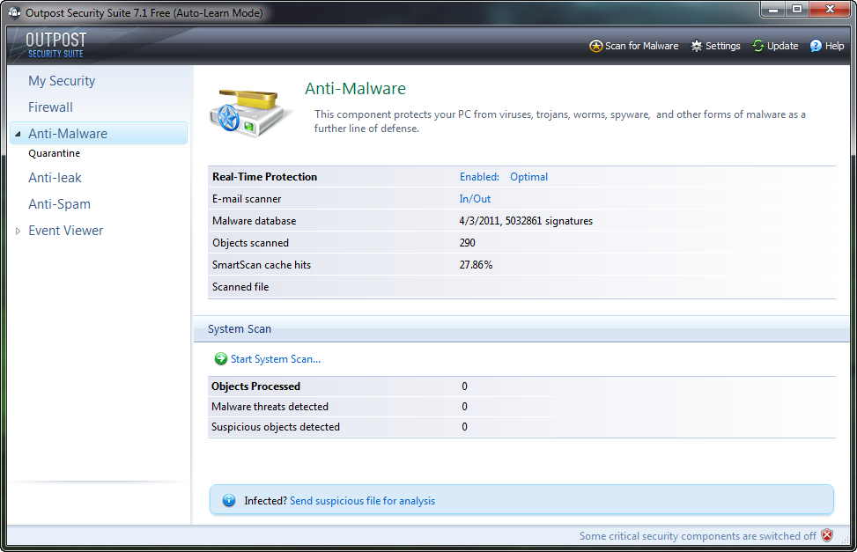Click the blue info icon beside Infected?
Image resolution: width=857 pixels, height=552 pixels.
229,501
